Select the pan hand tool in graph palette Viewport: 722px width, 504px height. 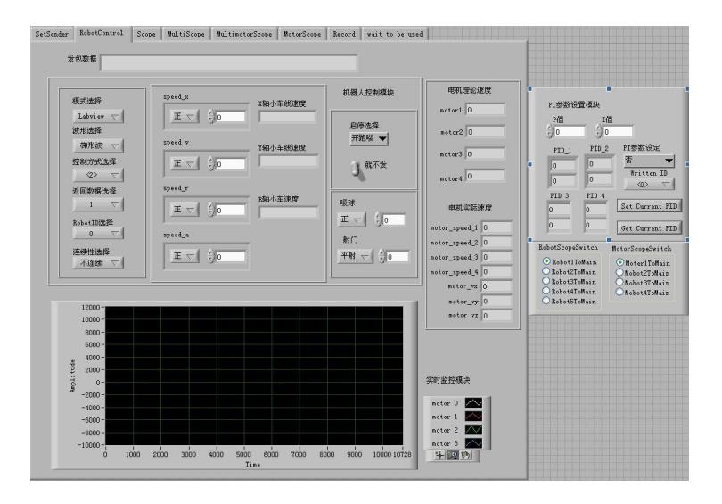pyautogui.click(x=465, y=455)
